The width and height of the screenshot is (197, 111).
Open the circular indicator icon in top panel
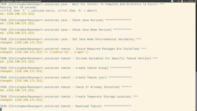point(175,1)
